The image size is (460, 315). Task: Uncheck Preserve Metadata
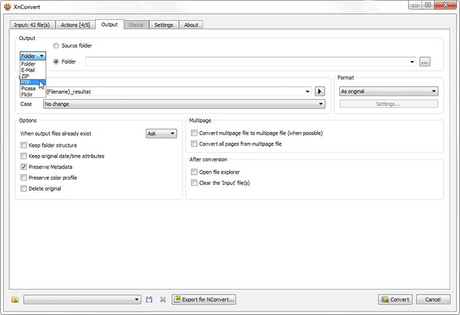point(24,167)
